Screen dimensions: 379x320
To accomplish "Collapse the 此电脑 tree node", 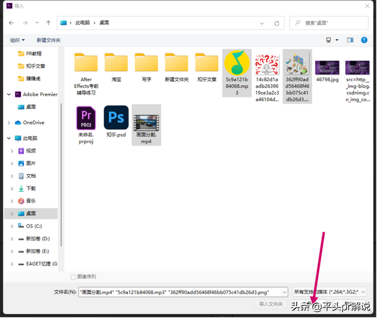I will point(9,138).
